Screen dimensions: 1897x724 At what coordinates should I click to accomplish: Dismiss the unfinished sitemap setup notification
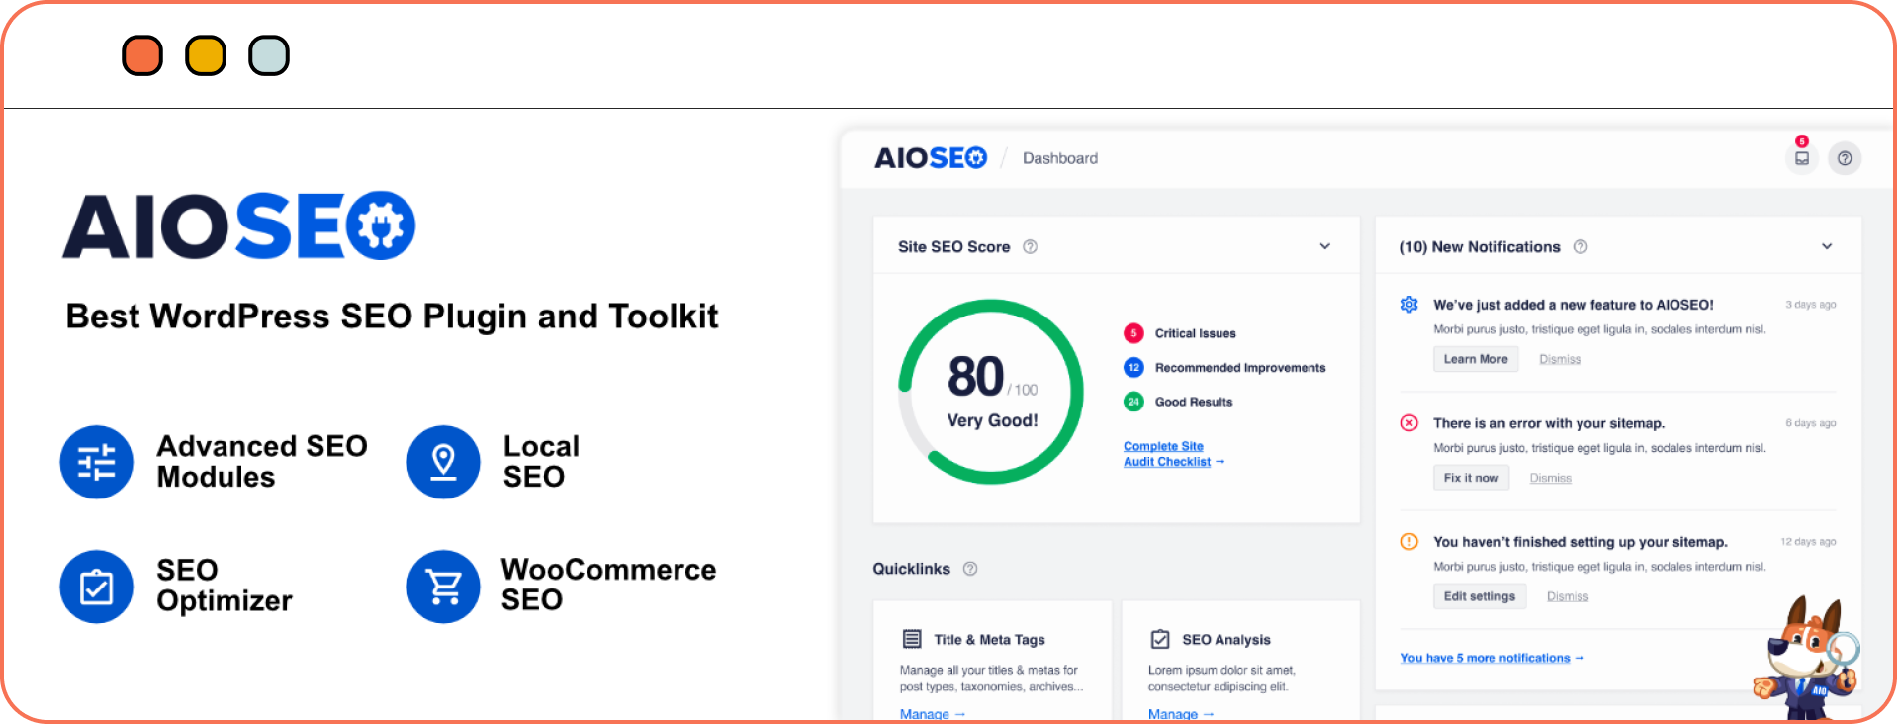tap(1568, 596)
